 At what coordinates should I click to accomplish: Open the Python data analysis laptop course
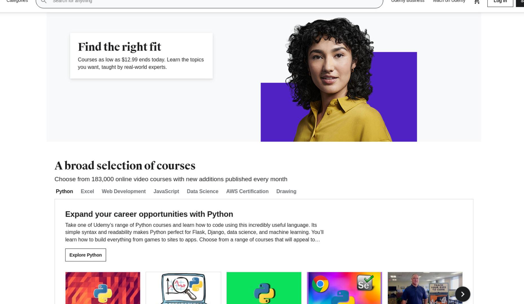tap(183, 288)
